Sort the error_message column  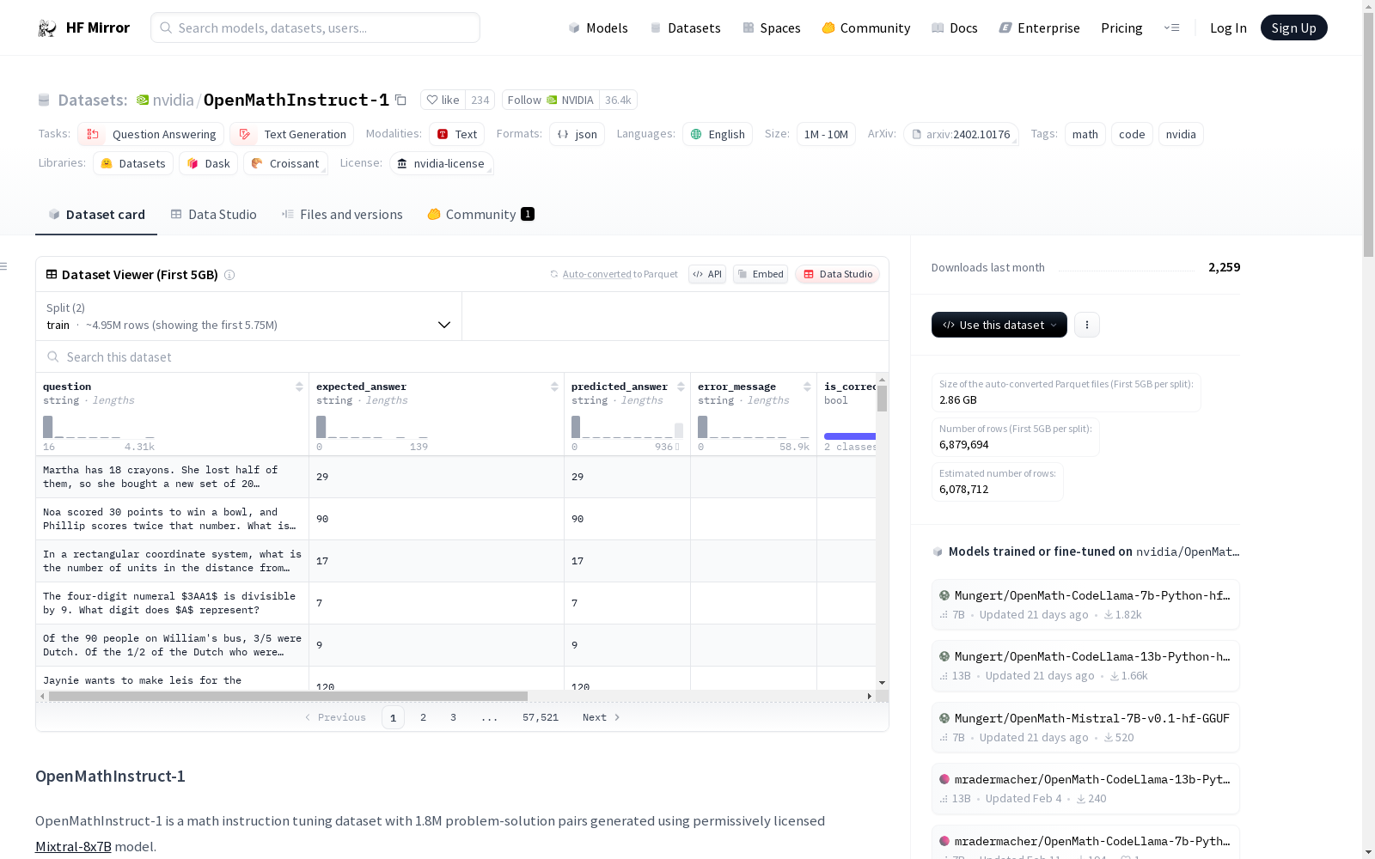807,387
